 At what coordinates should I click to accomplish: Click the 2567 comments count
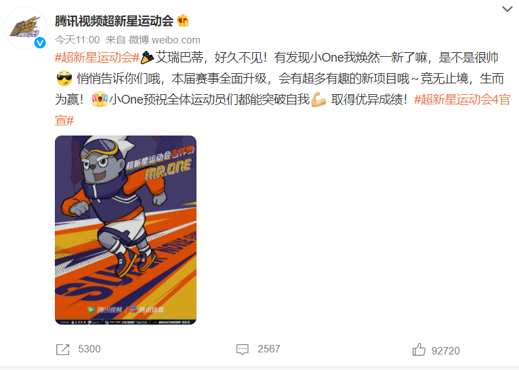tap(269, 349)
